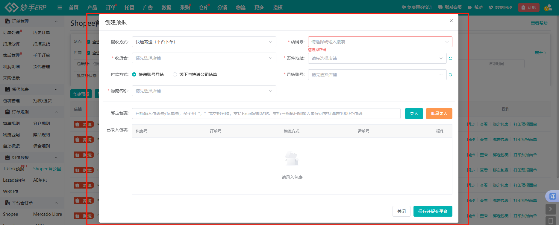Click refresh icon beside 月结账号 dropdown
Viewport: 559px width, 225px height.
tap(450, 75)
